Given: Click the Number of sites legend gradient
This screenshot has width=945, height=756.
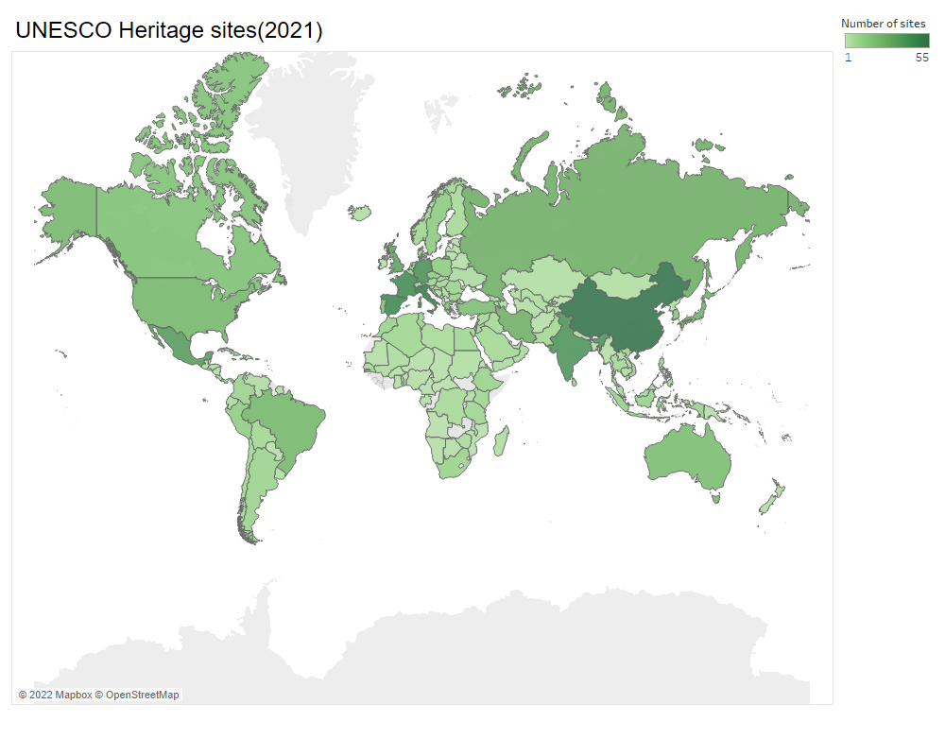Looking at the screenshot, I should pos(887,40).
